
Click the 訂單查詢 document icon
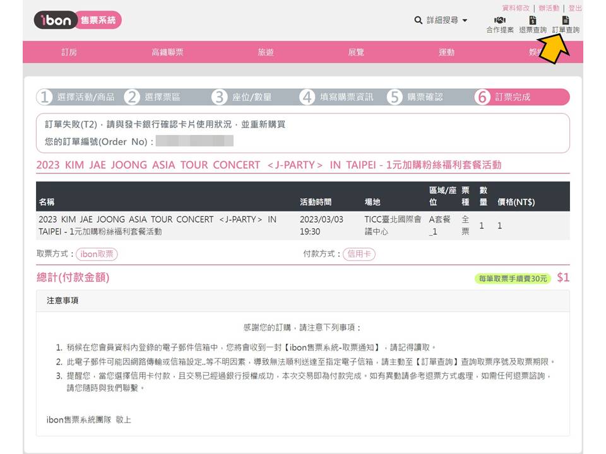566,20
